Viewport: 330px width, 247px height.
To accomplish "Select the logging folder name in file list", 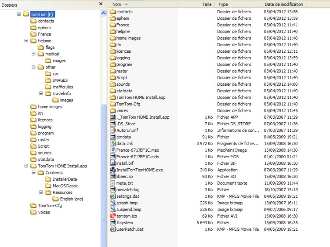I will (x=123, y=58).
